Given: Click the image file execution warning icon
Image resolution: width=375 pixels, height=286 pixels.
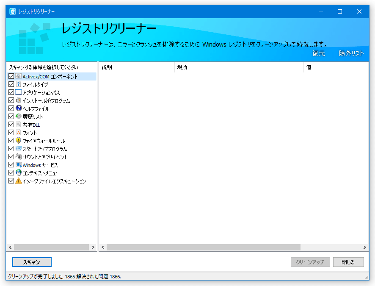Looking at the screenshot, I should 19,180.
